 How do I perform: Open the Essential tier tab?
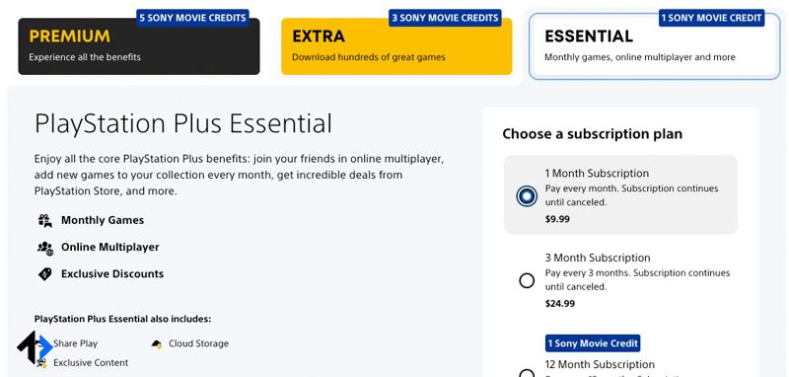pos(655,46)
